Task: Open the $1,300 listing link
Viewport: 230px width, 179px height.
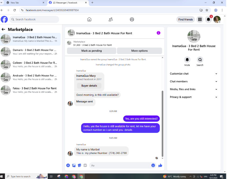Action: pyautogui.click(x=92, y=45)
